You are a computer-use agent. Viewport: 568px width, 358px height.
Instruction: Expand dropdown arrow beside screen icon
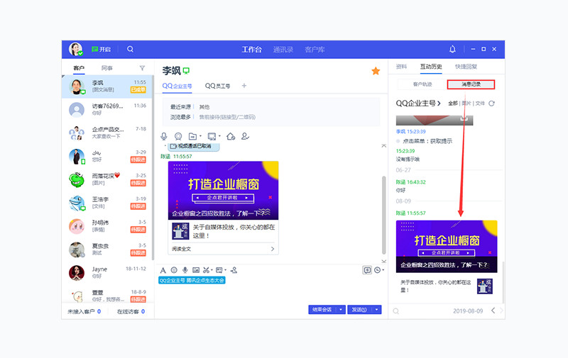tap(219, 136)
